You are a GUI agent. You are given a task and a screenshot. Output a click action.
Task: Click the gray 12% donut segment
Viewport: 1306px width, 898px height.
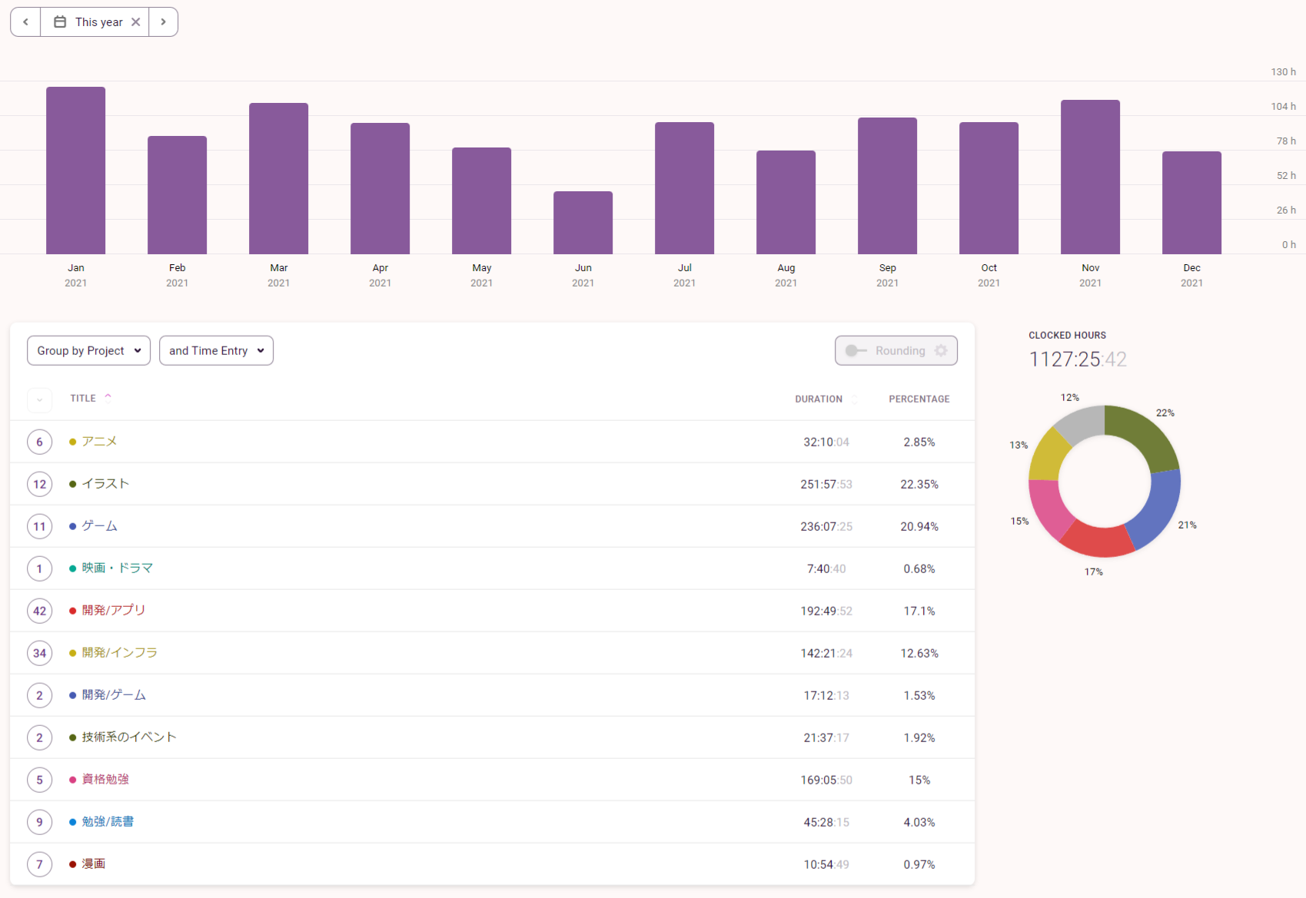tap(1082, 425)
